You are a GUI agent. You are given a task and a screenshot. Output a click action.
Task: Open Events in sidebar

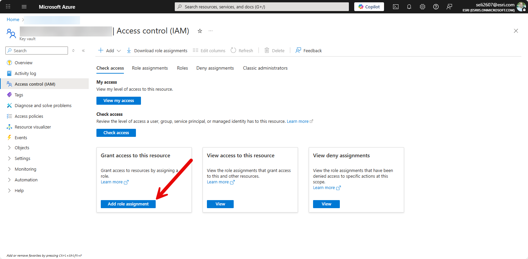45,138
